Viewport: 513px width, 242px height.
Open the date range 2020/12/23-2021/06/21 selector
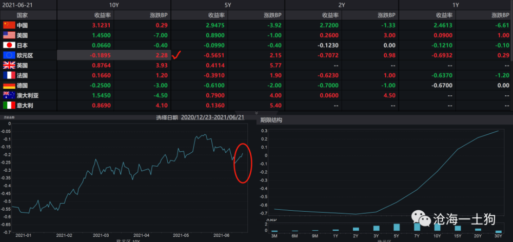(213, 117)
